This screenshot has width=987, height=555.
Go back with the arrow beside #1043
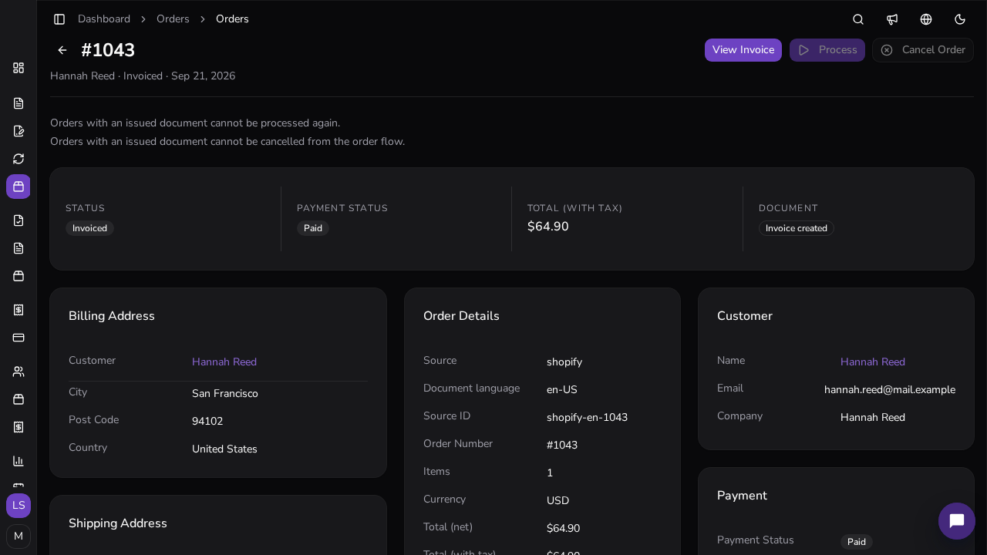click(62, 50)
